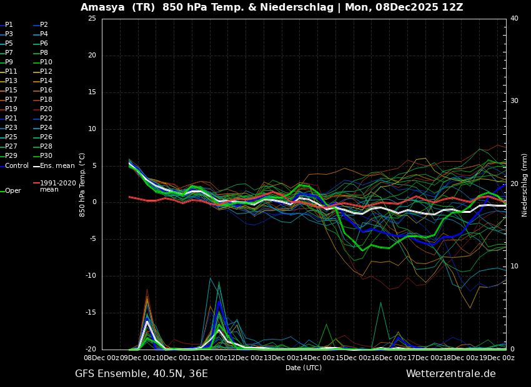531x387 pixels.
Task: Click the Niederschlag (mm) axis title
Action: [x=524, y=185]
